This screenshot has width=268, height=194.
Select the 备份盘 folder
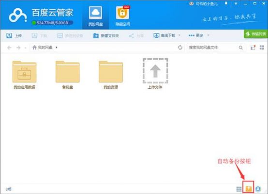68,75
